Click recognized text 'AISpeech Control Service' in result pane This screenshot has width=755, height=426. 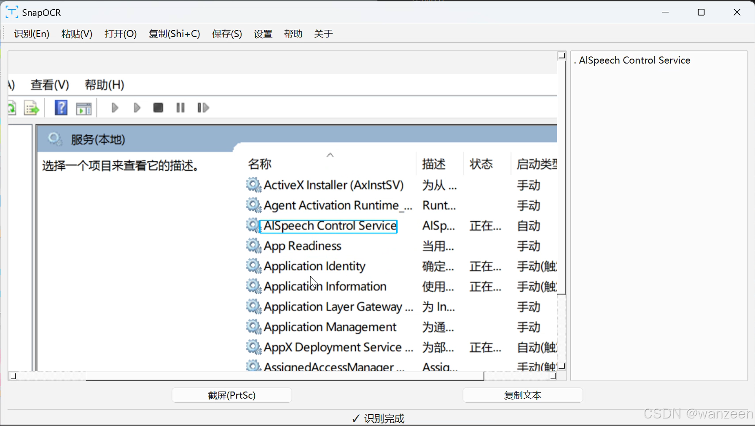[634, 60]
